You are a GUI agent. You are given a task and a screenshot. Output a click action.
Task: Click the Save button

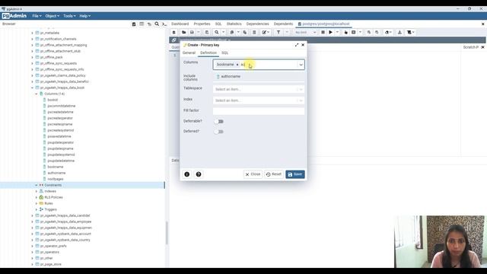[x=295, y=174]
